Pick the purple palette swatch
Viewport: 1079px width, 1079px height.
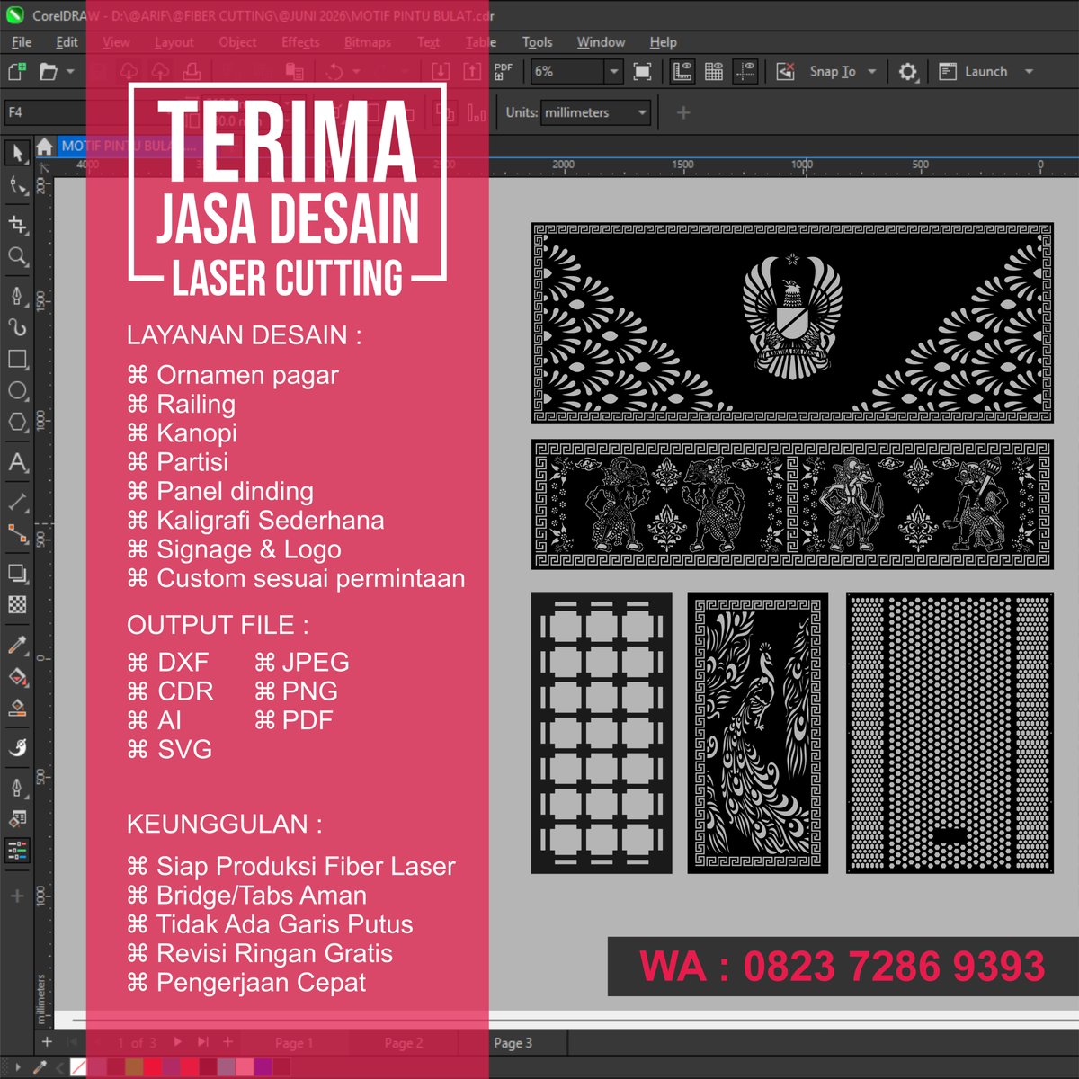263,1067
